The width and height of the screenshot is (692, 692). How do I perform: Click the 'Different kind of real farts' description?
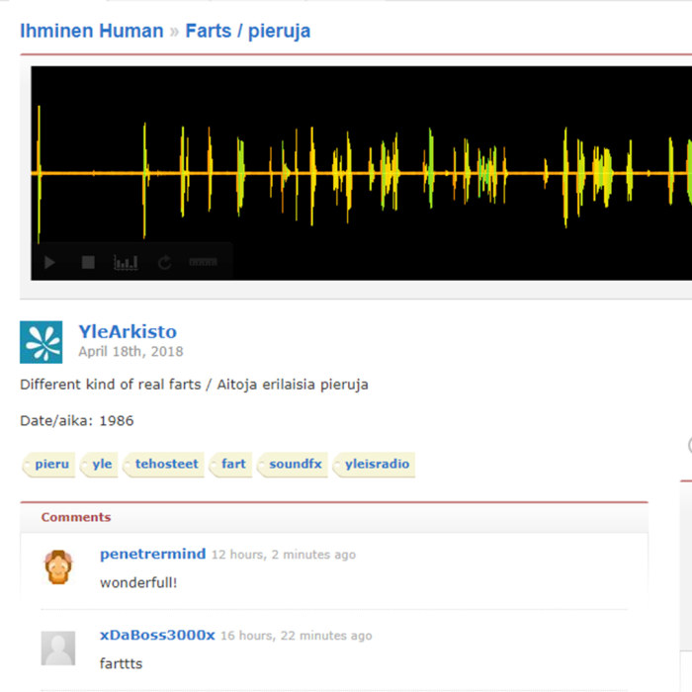coord(194,385)
